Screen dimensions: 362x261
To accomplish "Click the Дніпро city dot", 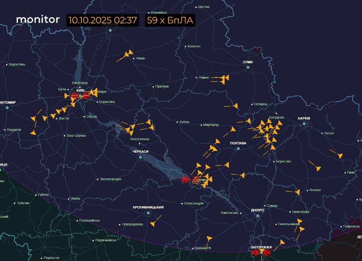I will pos(257,216).
